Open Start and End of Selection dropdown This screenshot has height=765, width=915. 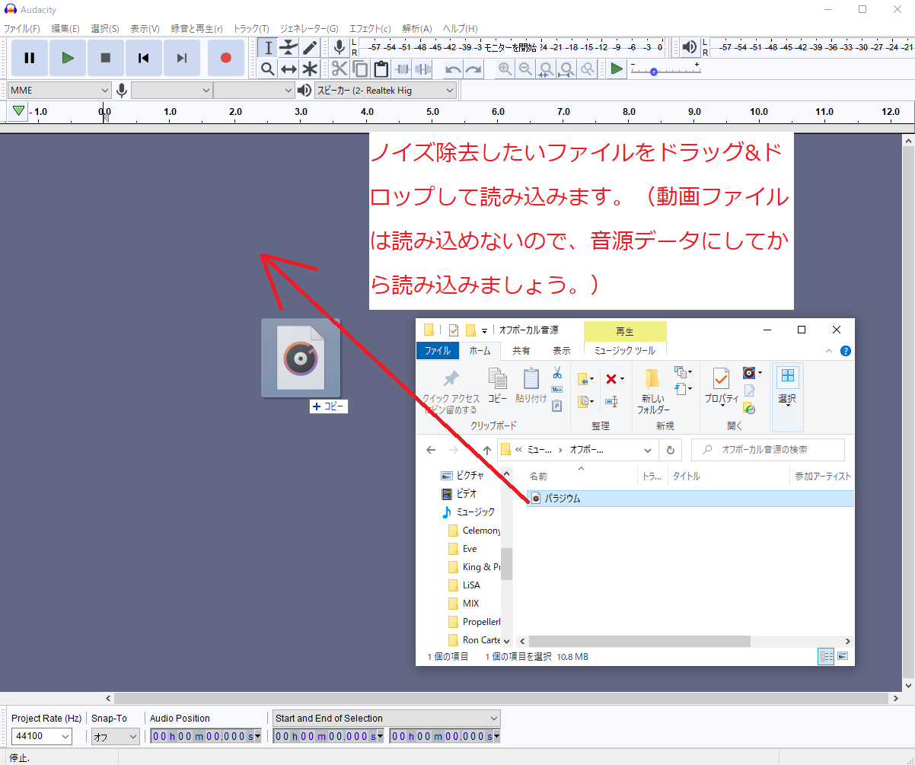pyautogui.click(x=387, y=718)
